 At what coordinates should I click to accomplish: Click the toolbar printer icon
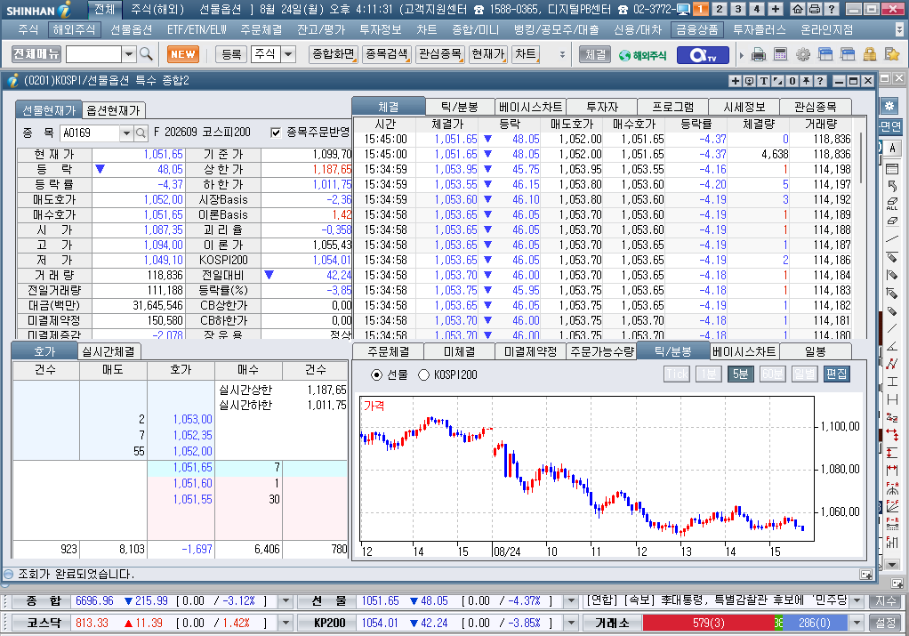click(x=759, y=55)
